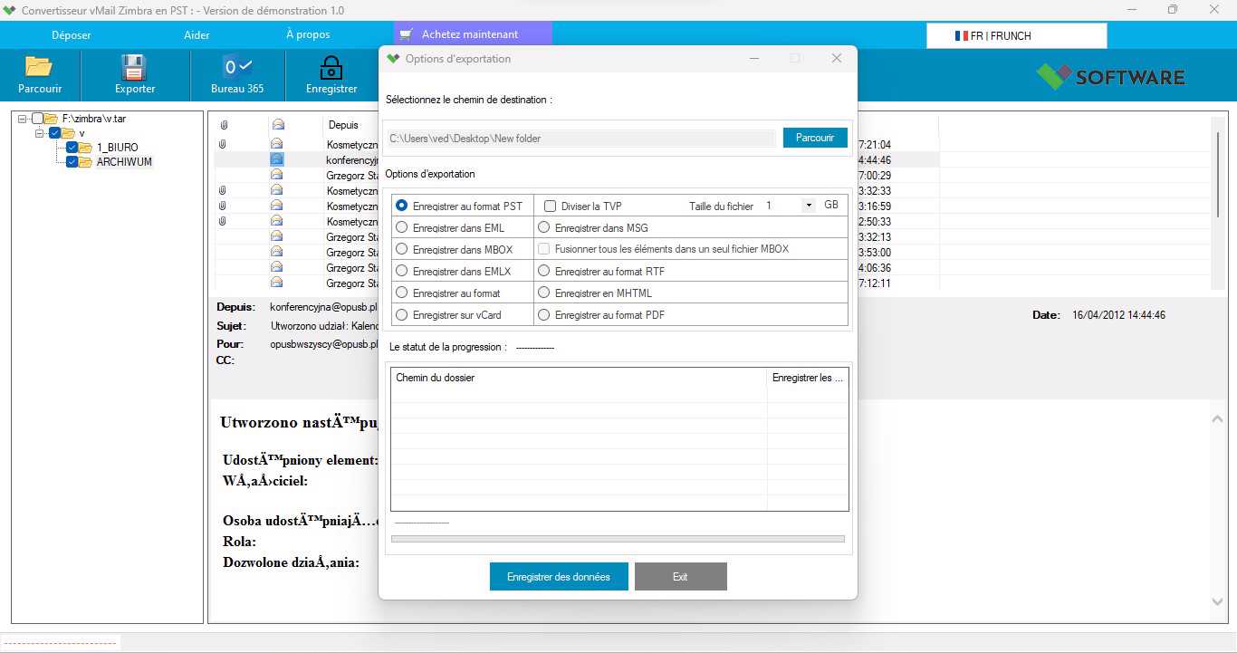Image resolution: width=1237 pixels, height=653 pixels.
Task: Click the green logo in Options d'exportation title
Action: (x=393, y=59)
